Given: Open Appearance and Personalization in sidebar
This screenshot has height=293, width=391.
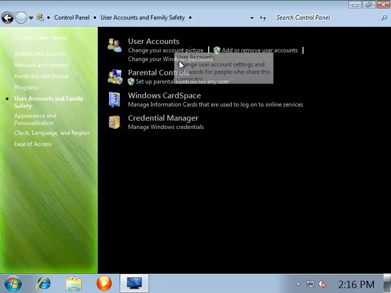Looking at the screenshot, I should (35, 119).
